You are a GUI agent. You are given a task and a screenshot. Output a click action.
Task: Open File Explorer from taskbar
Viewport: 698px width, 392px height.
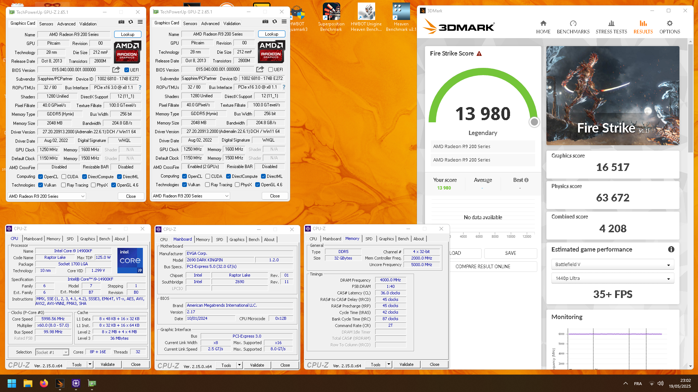click(x=28, y=383)
